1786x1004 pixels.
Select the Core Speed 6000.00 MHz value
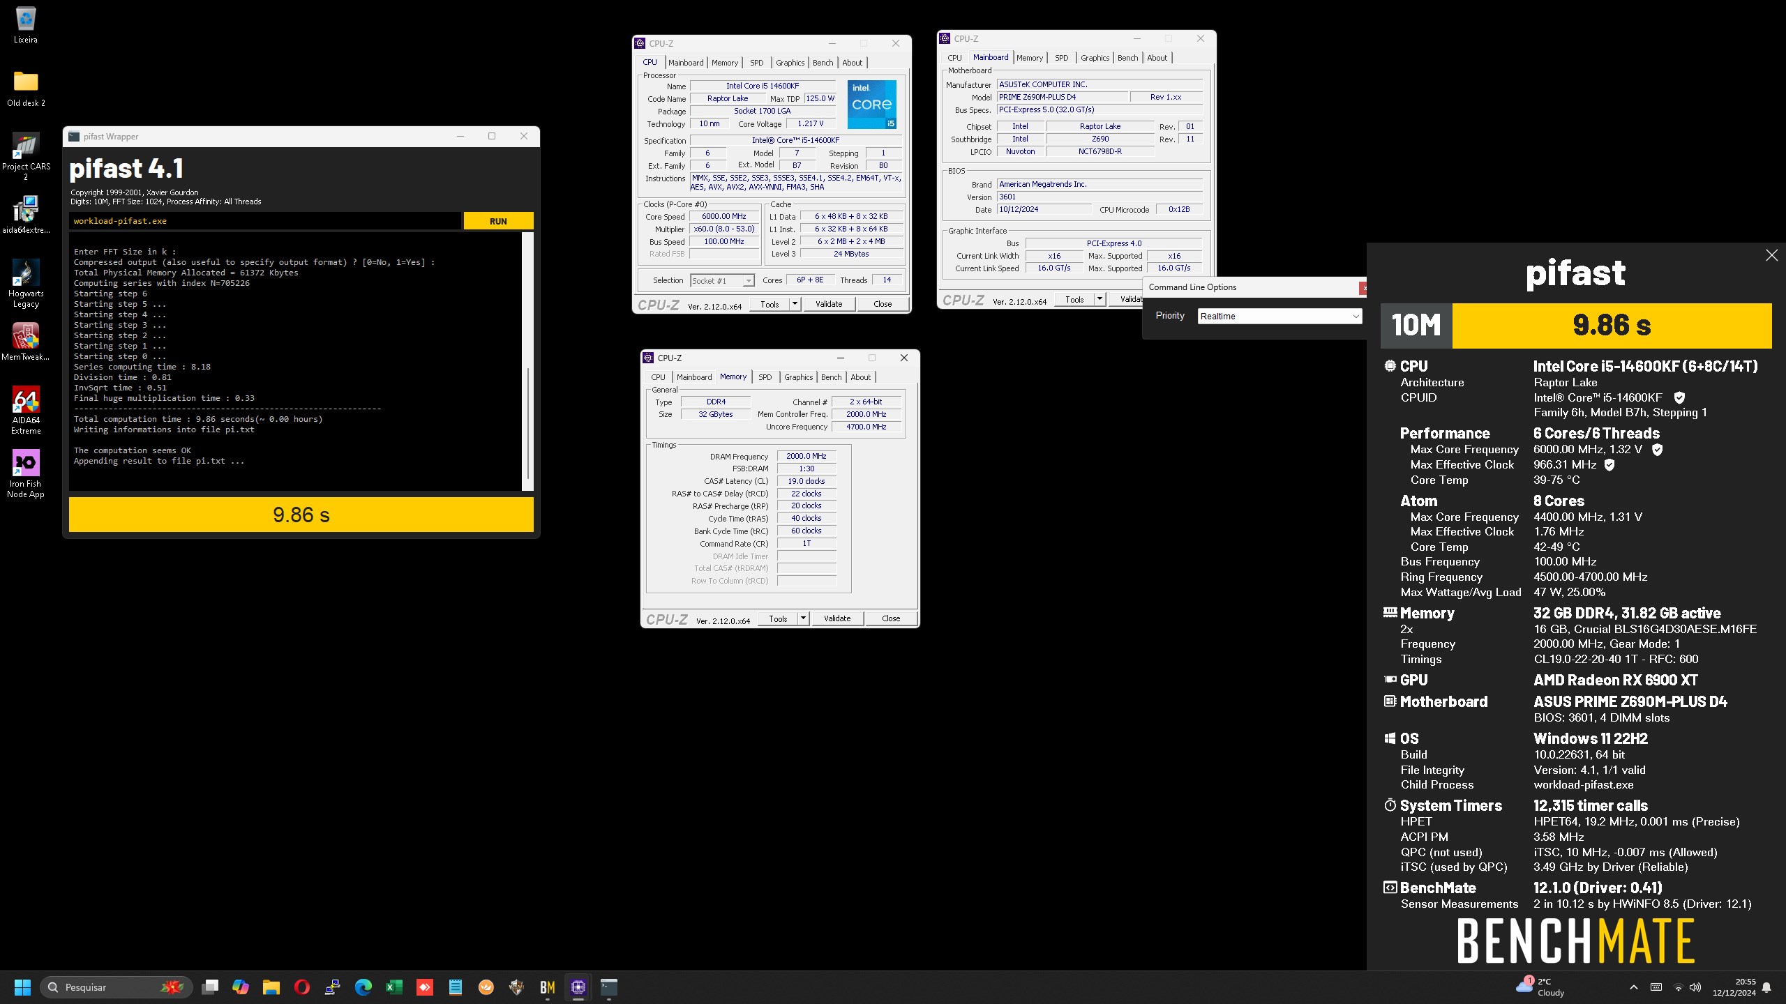[723, 216]
